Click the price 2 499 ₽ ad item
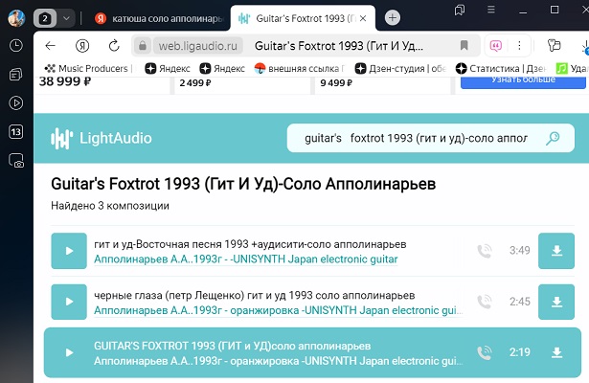This screenshot has width=589, height=383. pyautogui.click(x=195, y=82)
